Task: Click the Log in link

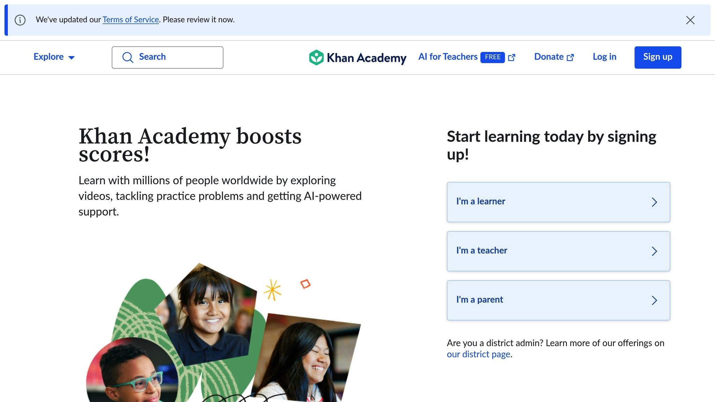Action: 604,57
